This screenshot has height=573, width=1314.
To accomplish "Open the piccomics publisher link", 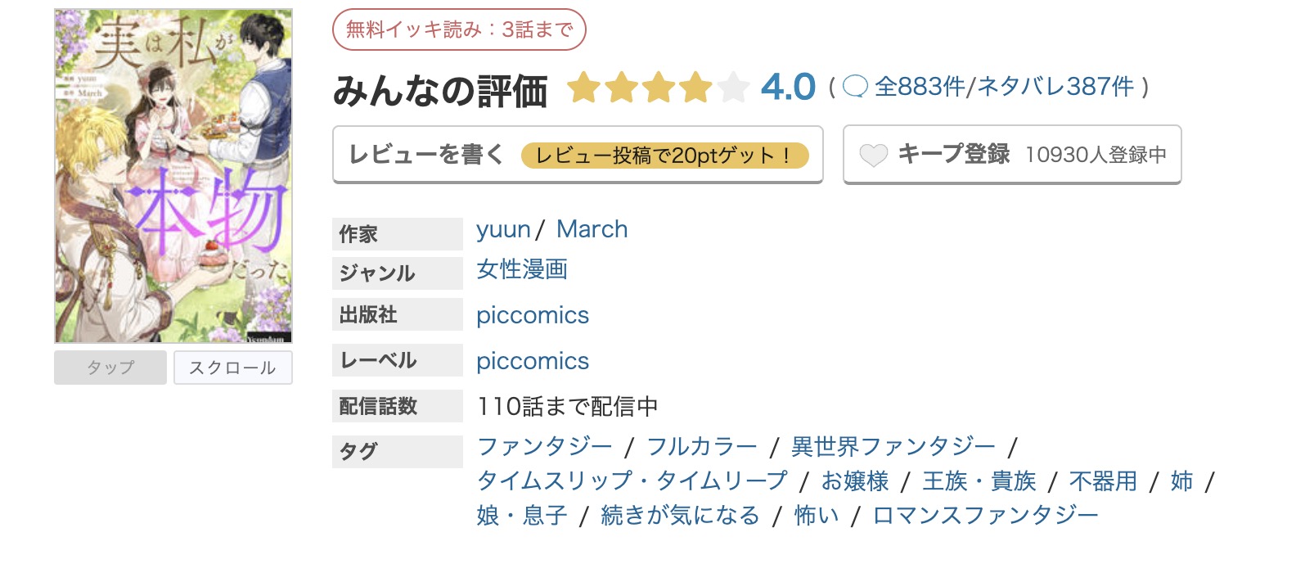I will [533, 315].
